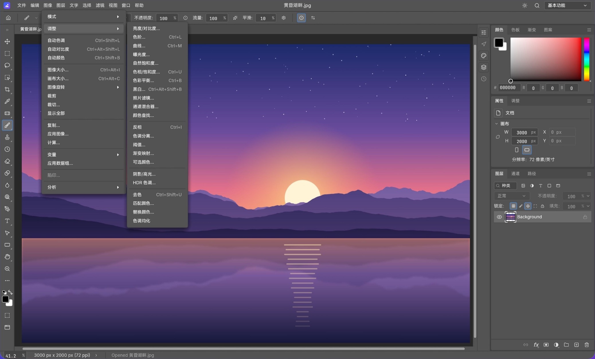Screen dimensions: 595x359
Task: Choose 去色 from adjustments submenu
Action: pos(157,195)
